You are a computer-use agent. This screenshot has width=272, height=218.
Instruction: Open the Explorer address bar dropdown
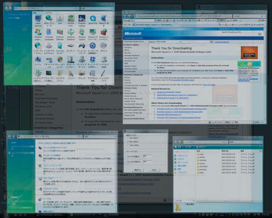tap(223, 142)
